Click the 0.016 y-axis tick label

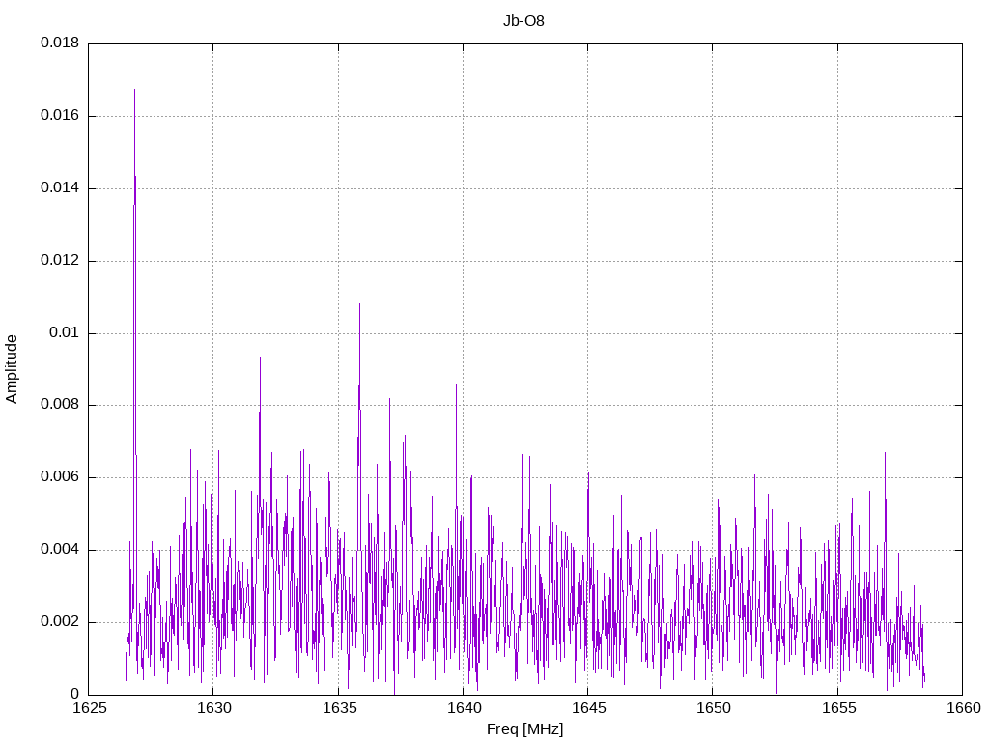tap(60, 116)
